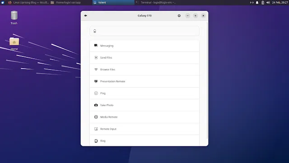Open the notifications bell icon
Screen dimensions: 289x163
(x=257, y=2)
